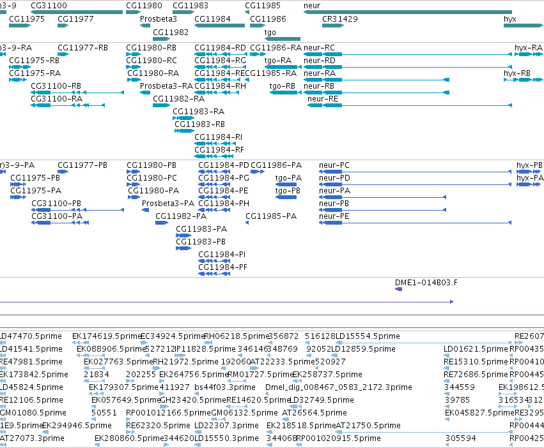Click protein tgo-PA
This screenshot has height=448, width=544.
pyautogui.click(x=288, y=178)
